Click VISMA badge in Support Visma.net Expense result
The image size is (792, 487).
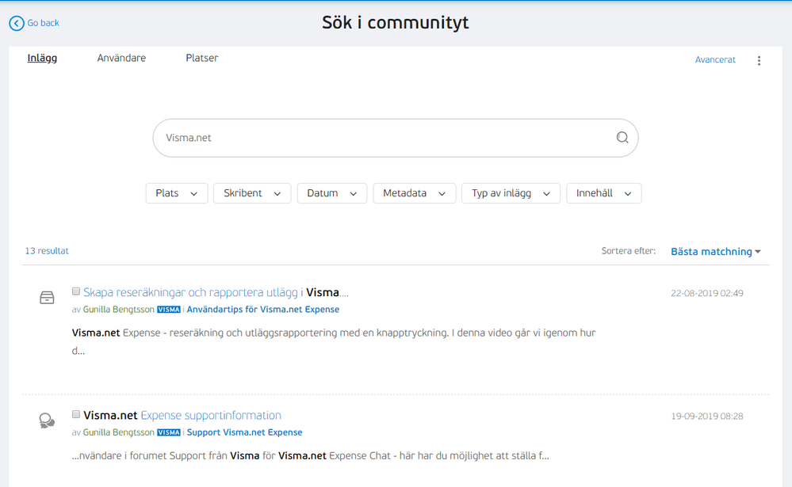(x=169, y=432)
